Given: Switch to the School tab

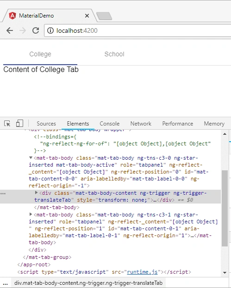Looking at the screenshot, I should 114,54.
